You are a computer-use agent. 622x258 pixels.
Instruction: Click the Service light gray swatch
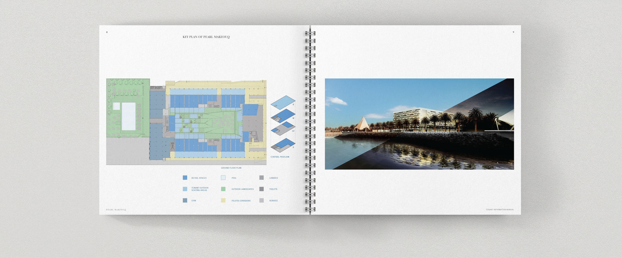[261, 200]
